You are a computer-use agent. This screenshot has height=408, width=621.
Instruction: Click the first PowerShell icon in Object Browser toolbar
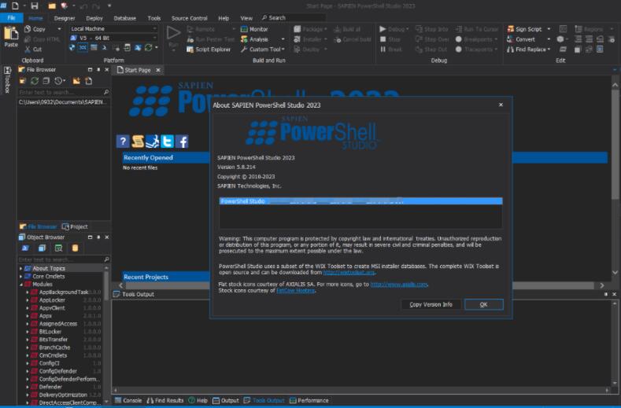[26, 248]
